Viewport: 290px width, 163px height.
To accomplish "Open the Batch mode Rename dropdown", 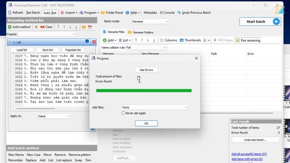I will pos(150,21).
